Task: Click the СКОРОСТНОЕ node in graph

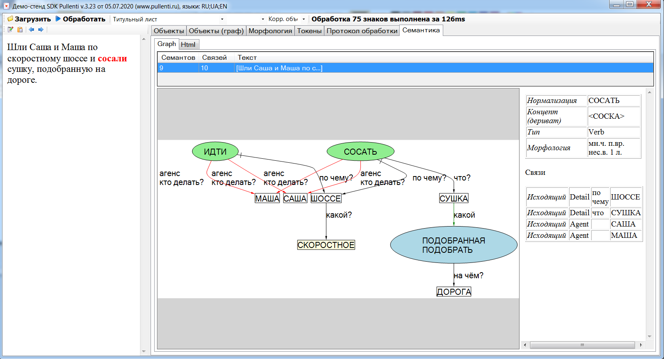Action: [326, 245]
